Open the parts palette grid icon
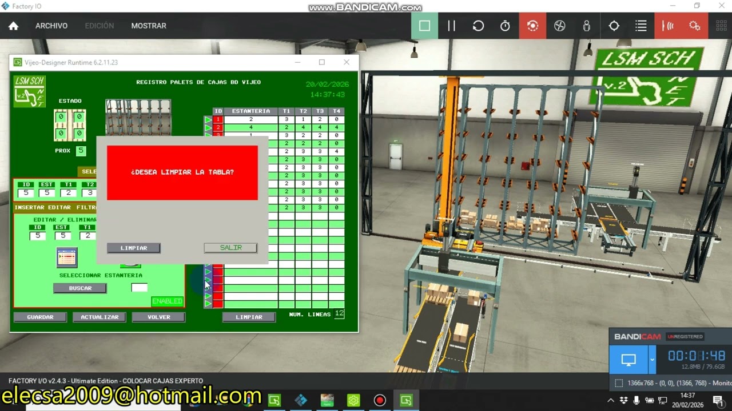 pyautogui.click(x=721, y=26)
